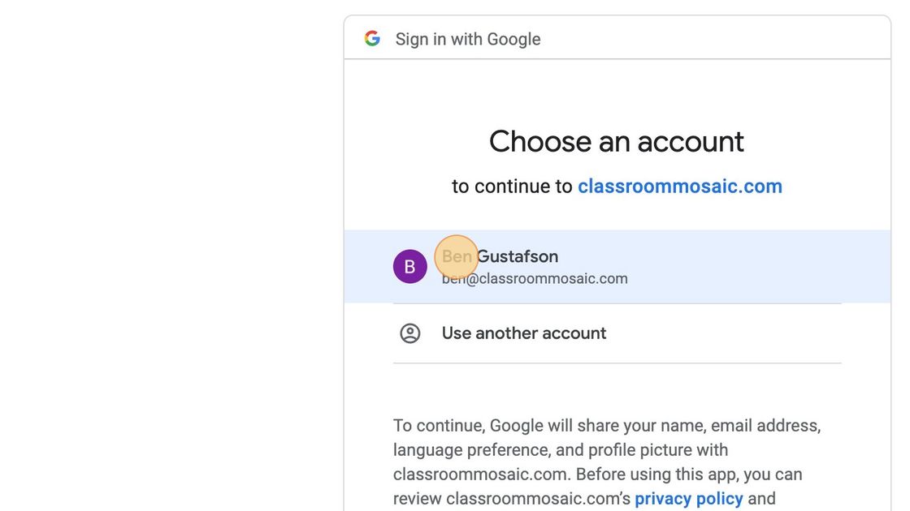Click the Choose an account heading
This screenshot has width=910, height=511.
[x=617, y=142]
